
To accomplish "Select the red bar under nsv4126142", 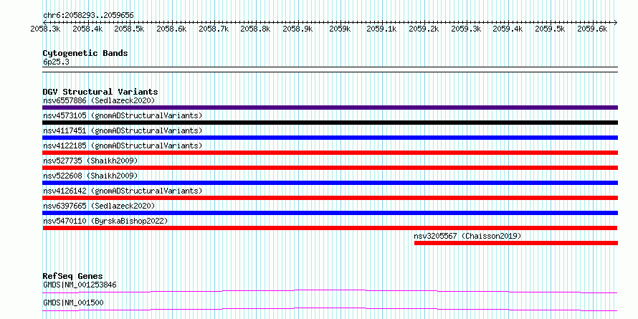I will click(x=330, y=198).
